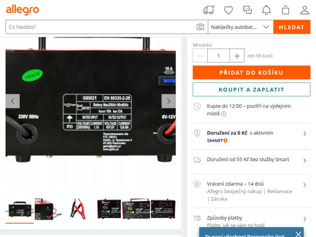
Task: Click shield icon beside 'Vrácení zdarma'
Action: [197, 184]
